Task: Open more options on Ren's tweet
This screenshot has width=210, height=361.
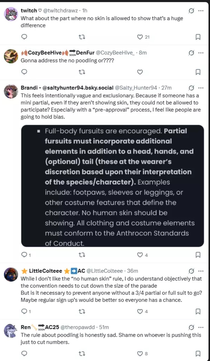Action: pos(201,327)
